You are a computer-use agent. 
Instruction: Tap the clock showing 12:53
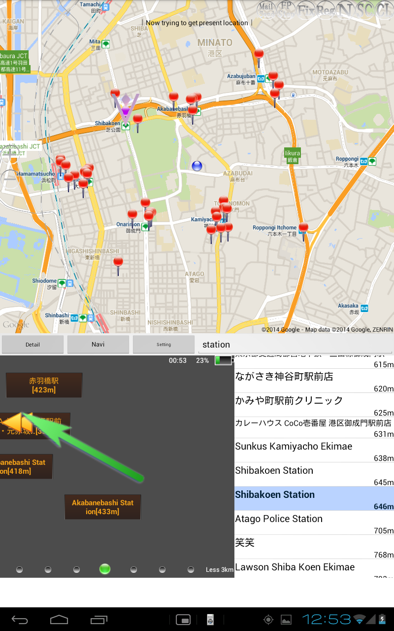click(x=327, y=620)
